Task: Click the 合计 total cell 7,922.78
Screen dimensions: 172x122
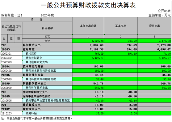Action: pos(88,41)
